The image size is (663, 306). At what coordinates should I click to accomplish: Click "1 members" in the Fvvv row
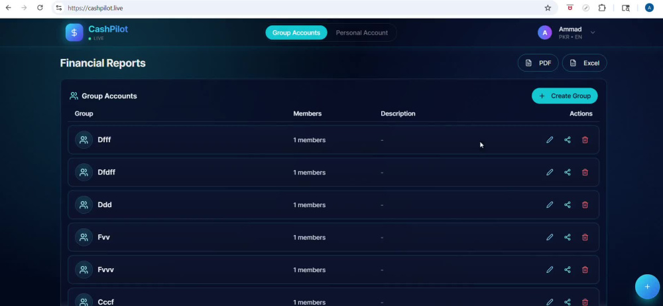[309, 270]
